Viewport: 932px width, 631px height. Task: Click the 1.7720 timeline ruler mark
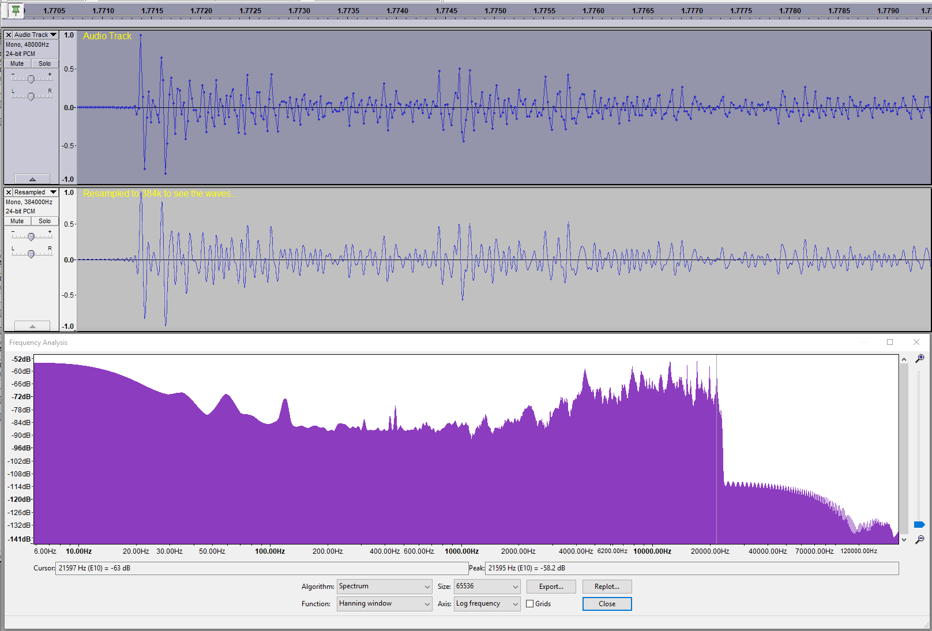(x=201, y=11)
